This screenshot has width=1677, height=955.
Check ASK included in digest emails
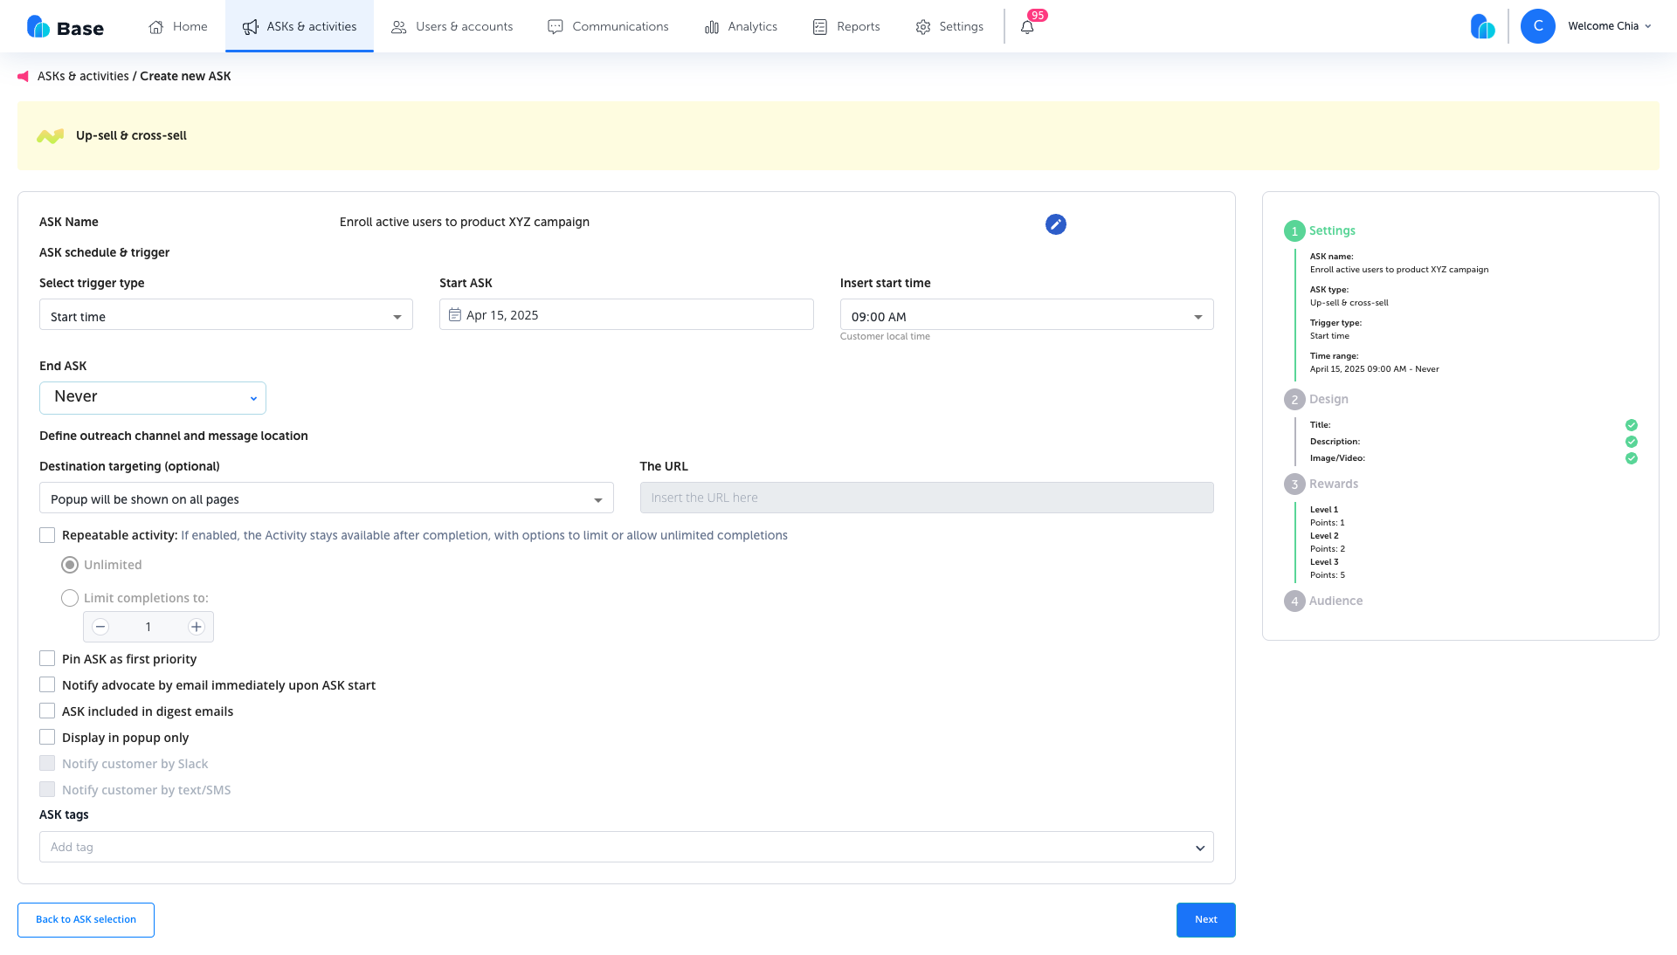pos(47,711)
